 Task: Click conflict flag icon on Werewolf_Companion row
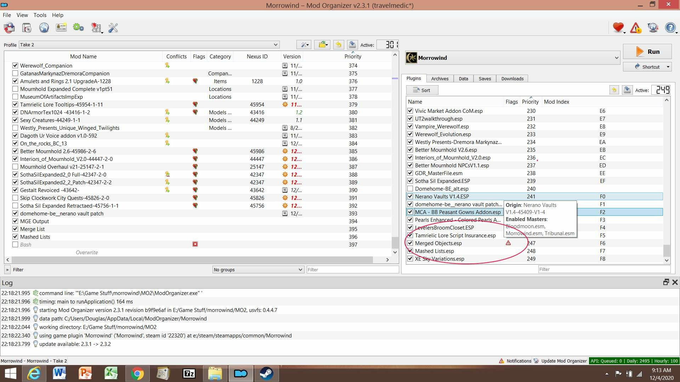pyautogui.click(x=167, y=65)
